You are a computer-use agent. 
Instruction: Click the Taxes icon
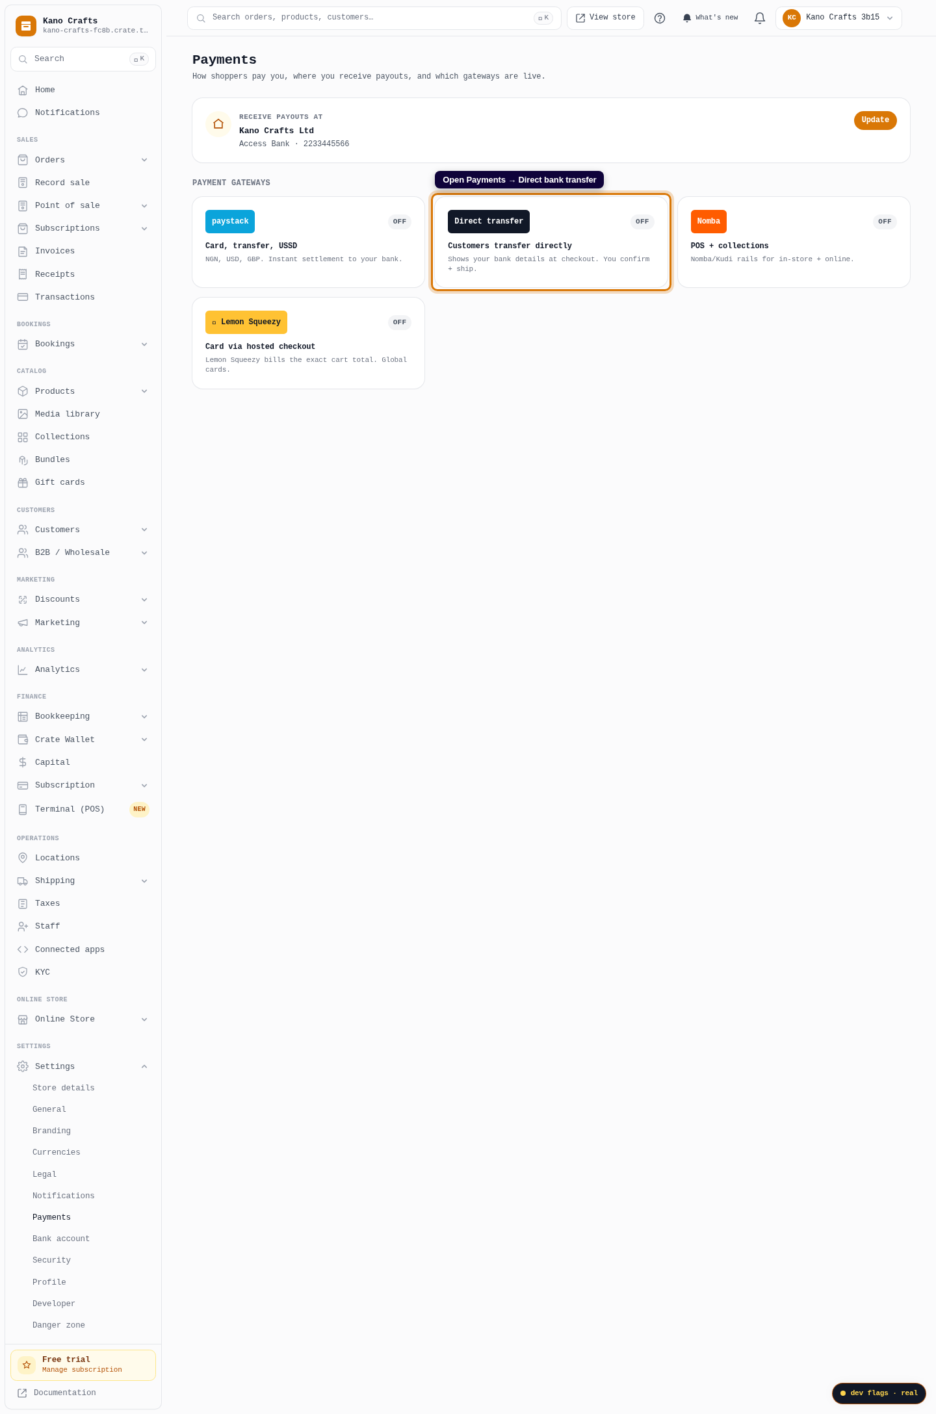pyautogui.click(x=23, y=904)
